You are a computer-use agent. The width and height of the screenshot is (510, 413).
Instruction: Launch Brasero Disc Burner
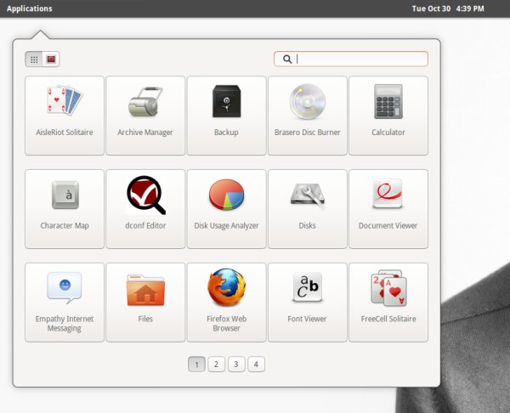coord(308,116)
